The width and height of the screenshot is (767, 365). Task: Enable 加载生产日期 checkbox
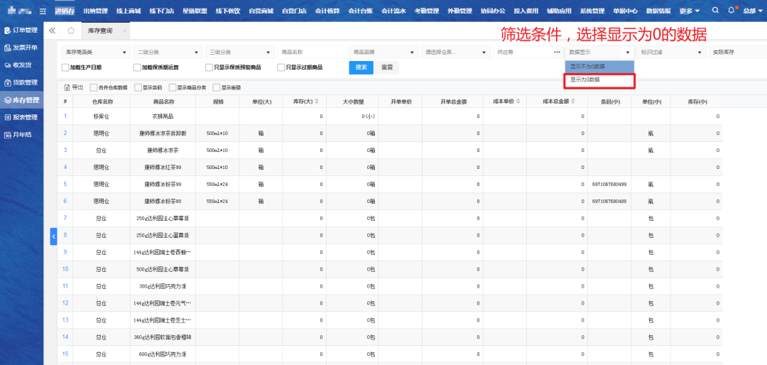(x=65, y=67)
